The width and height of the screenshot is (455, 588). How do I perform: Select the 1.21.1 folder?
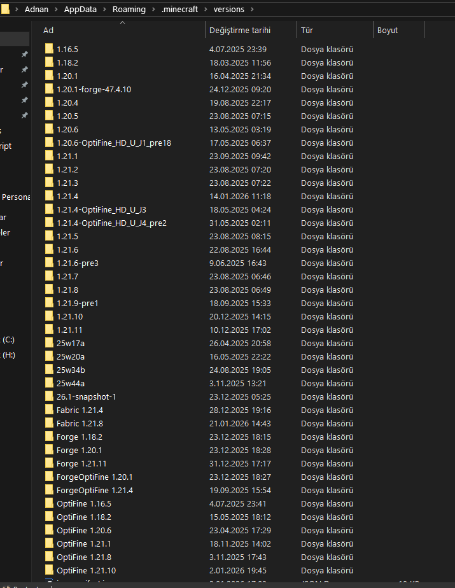(67, 157)
